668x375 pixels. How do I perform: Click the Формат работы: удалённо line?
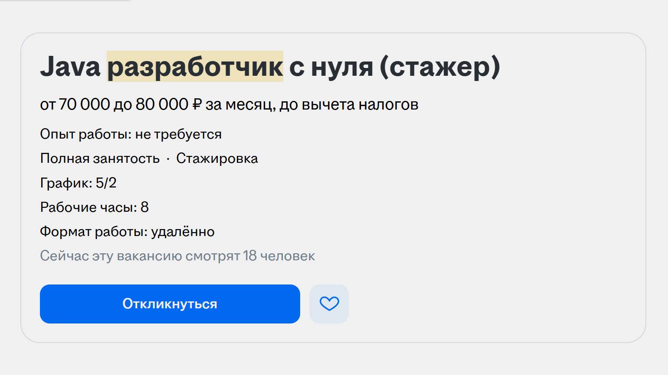tap(127, 232)
